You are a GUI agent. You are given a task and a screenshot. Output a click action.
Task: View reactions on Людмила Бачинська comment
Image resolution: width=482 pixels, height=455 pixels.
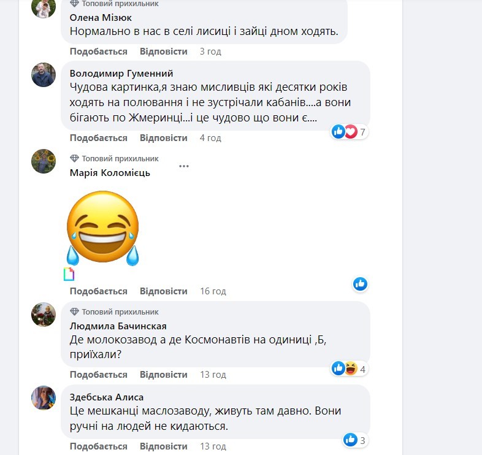coord(349,368)
